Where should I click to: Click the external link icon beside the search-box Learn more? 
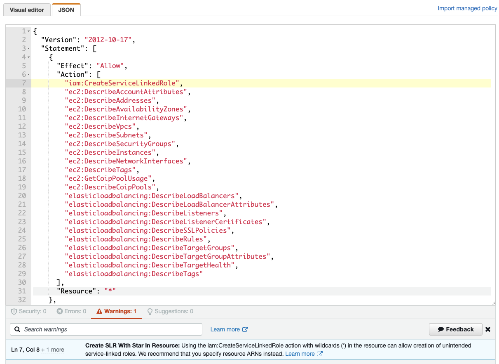[245, 329]
